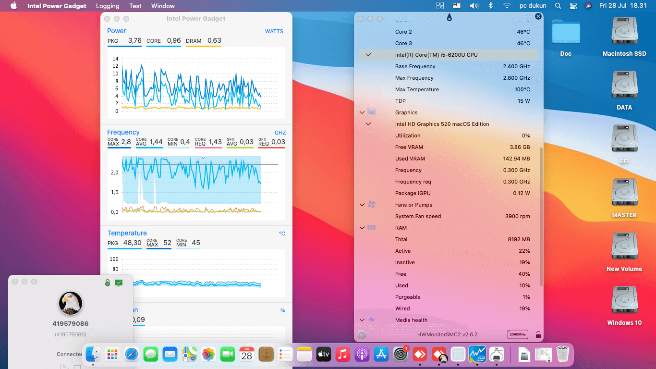Image resolution: width=656 pixels, height=369 pixels.
Task: Open Intel Power Gadget from the dock
Action: pos(477,355)
